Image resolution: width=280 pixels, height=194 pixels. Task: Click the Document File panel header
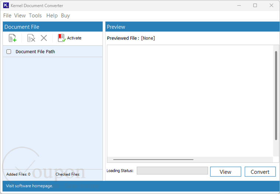point(53,27)
